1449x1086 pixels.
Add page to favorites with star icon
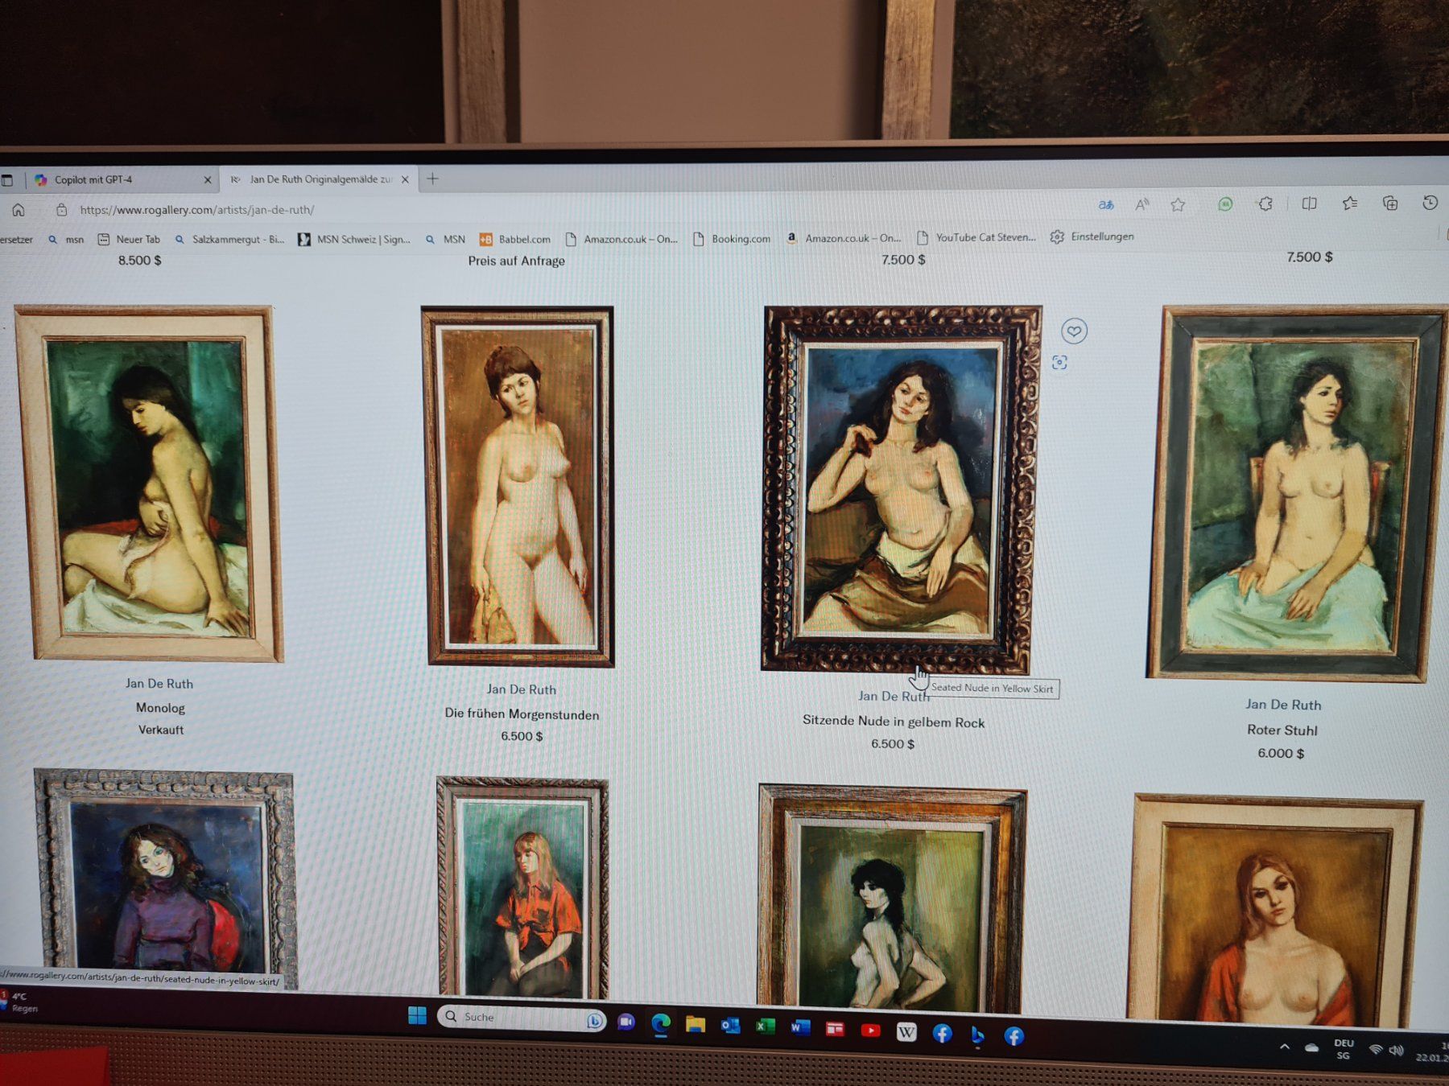click(1178, 205)
